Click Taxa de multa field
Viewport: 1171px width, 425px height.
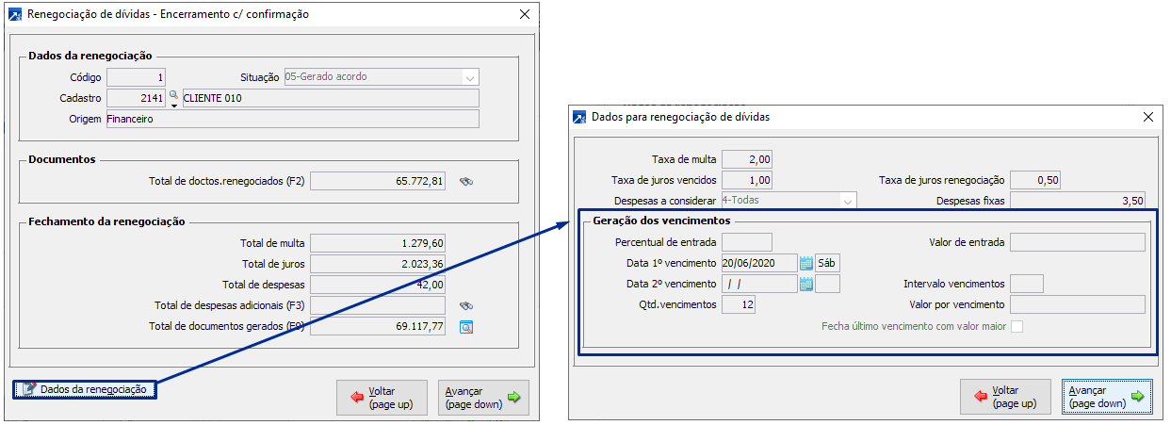pos(747,159)
